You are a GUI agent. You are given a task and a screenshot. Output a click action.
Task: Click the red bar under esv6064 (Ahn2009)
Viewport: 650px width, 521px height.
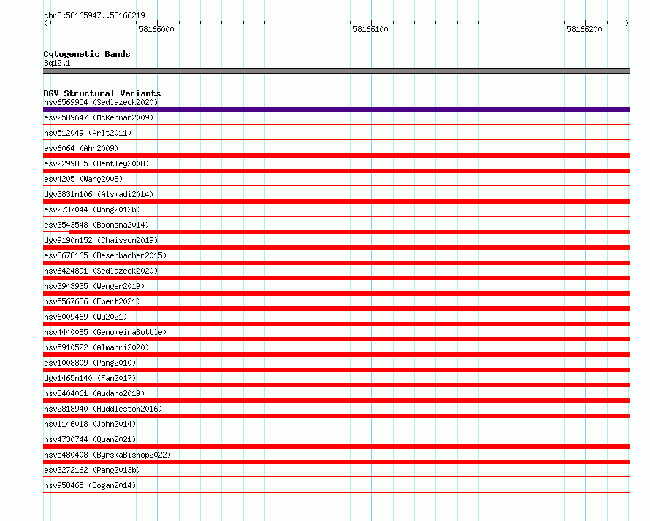[336, 155]
